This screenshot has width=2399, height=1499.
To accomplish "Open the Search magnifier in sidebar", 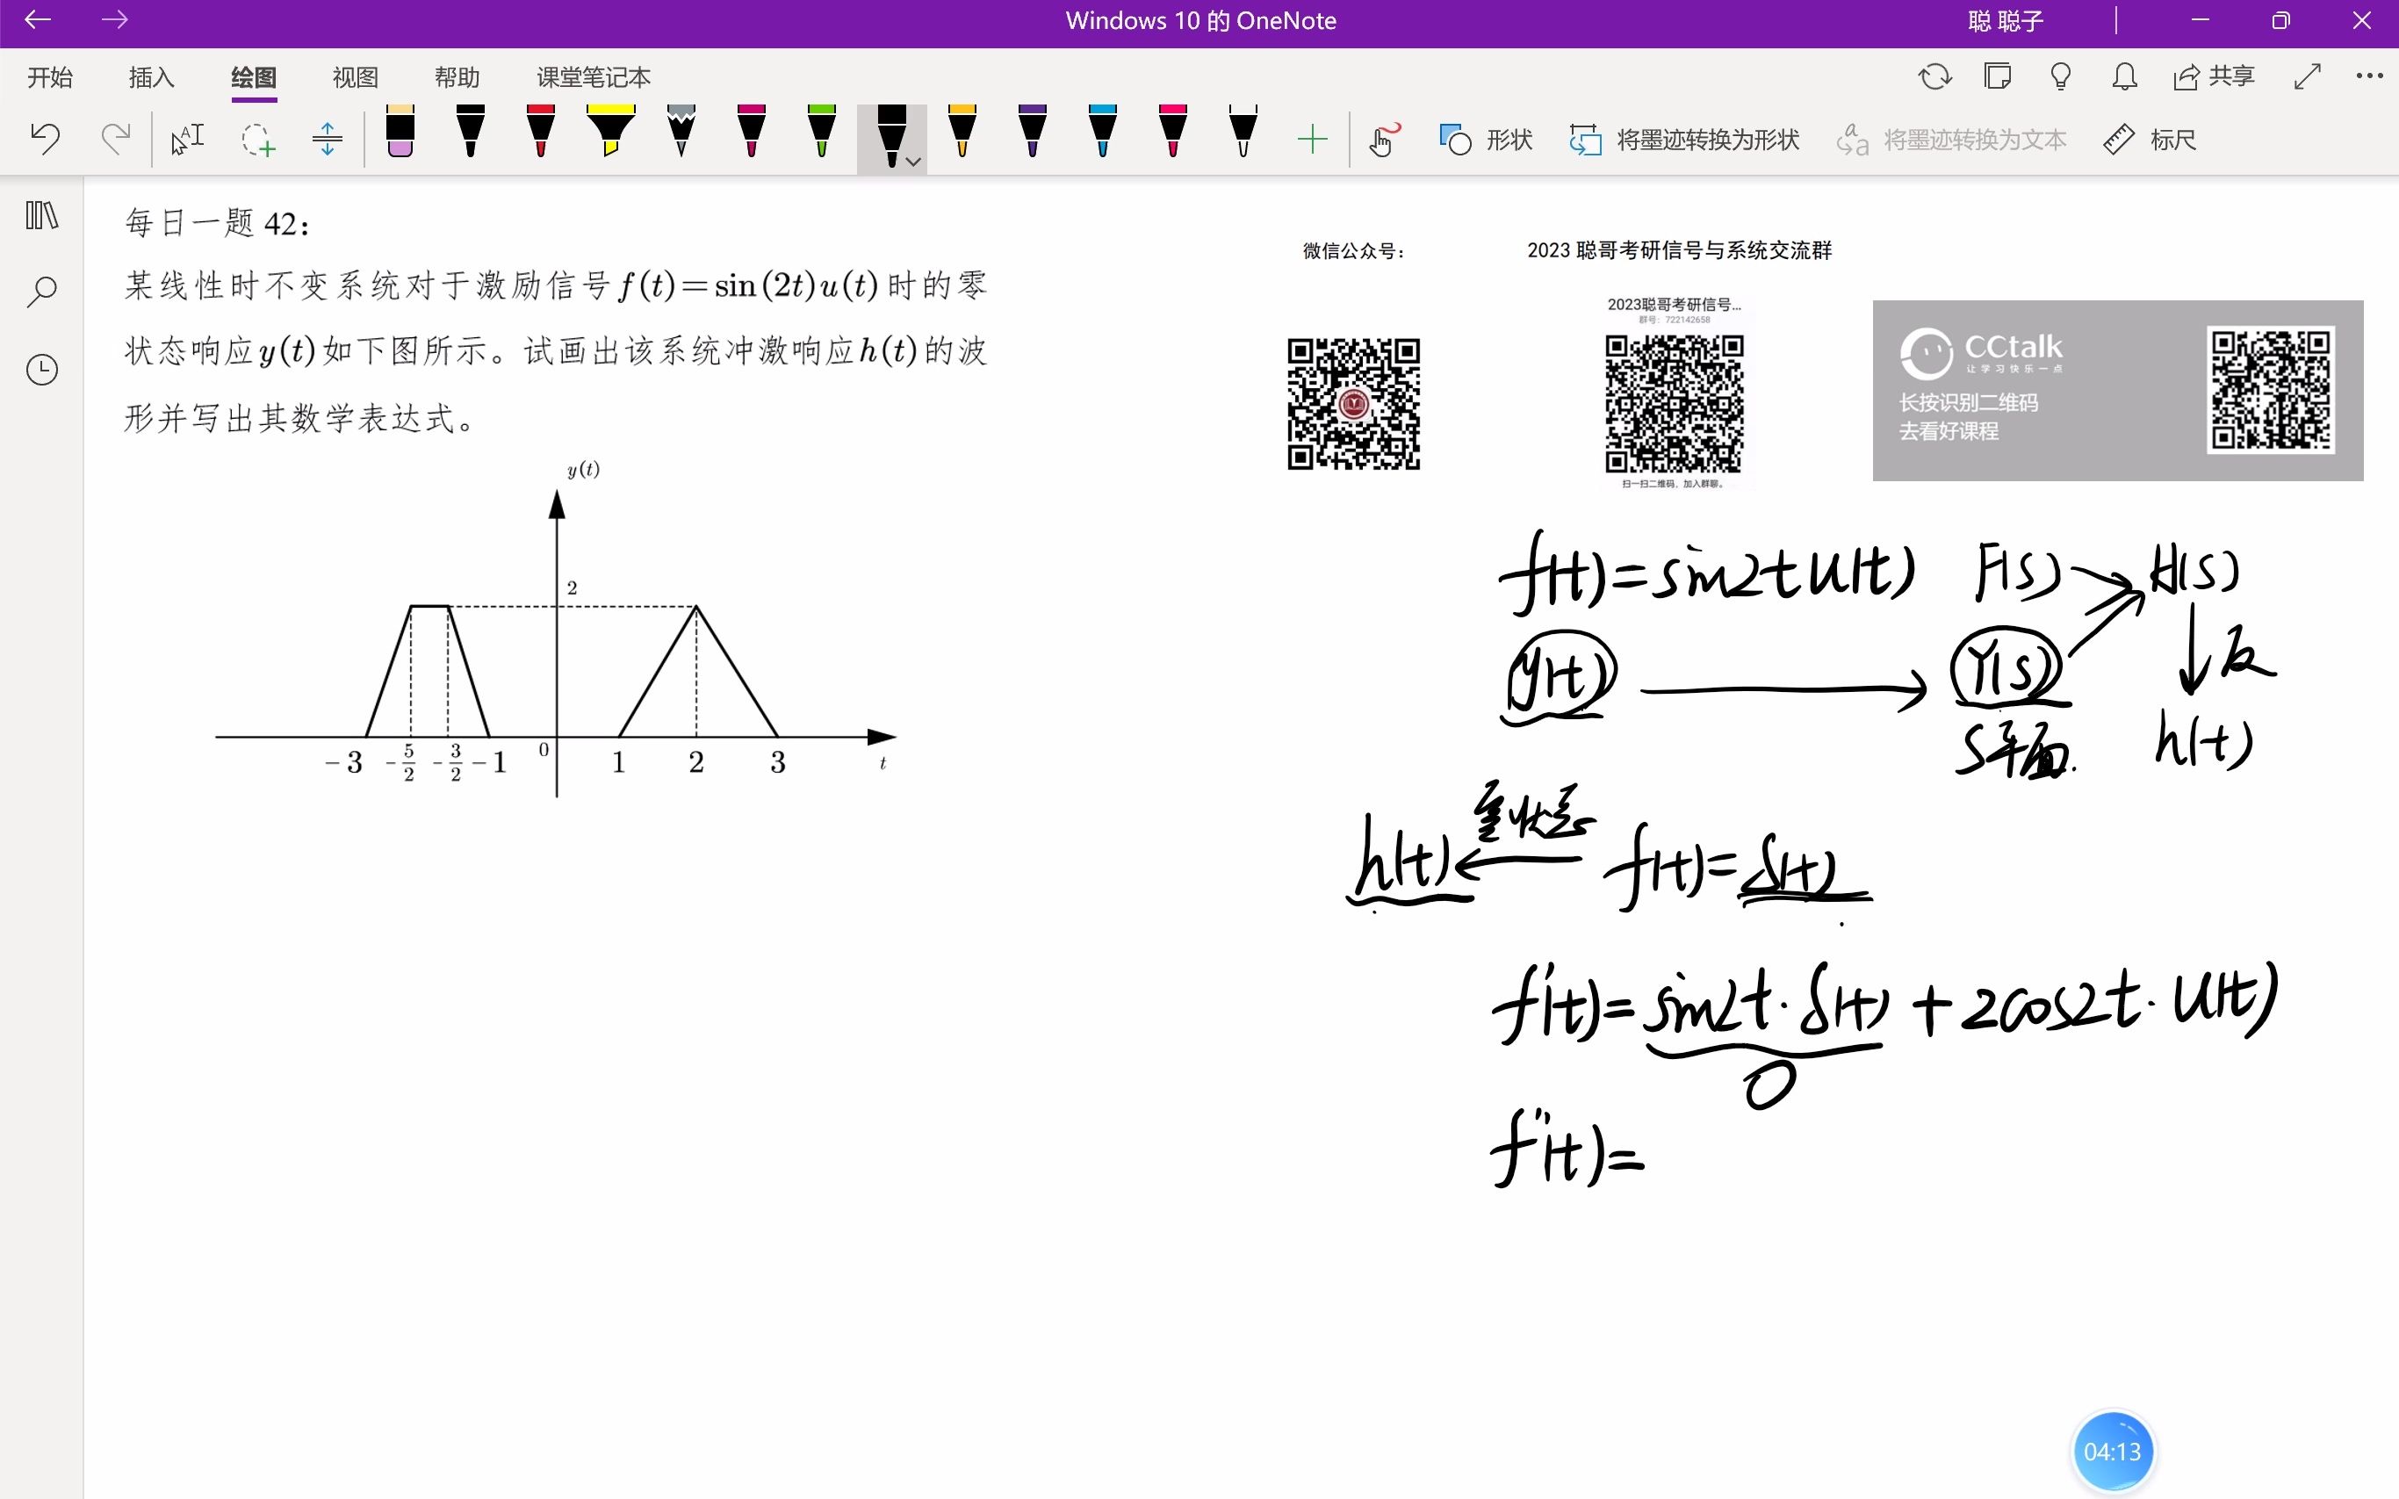I will click(41, 292).
